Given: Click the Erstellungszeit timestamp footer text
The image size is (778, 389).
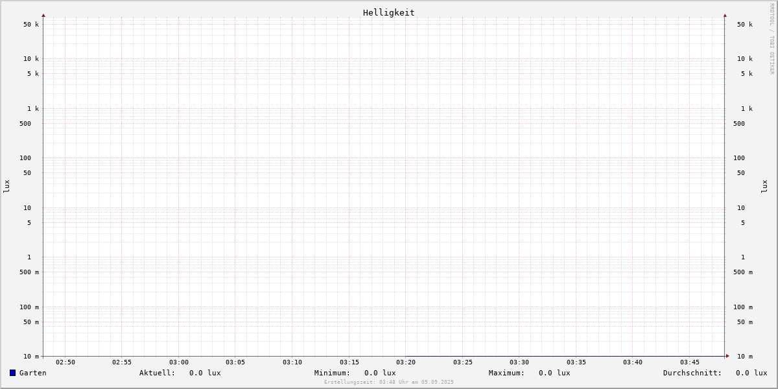Looking at the screenshot, I should [389, 383].
